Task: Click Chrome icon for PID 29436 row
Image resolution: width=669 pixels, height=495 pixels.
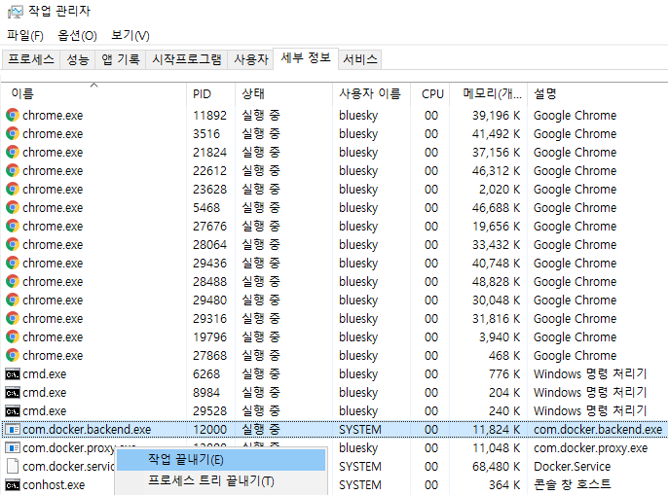Action: 13,263
